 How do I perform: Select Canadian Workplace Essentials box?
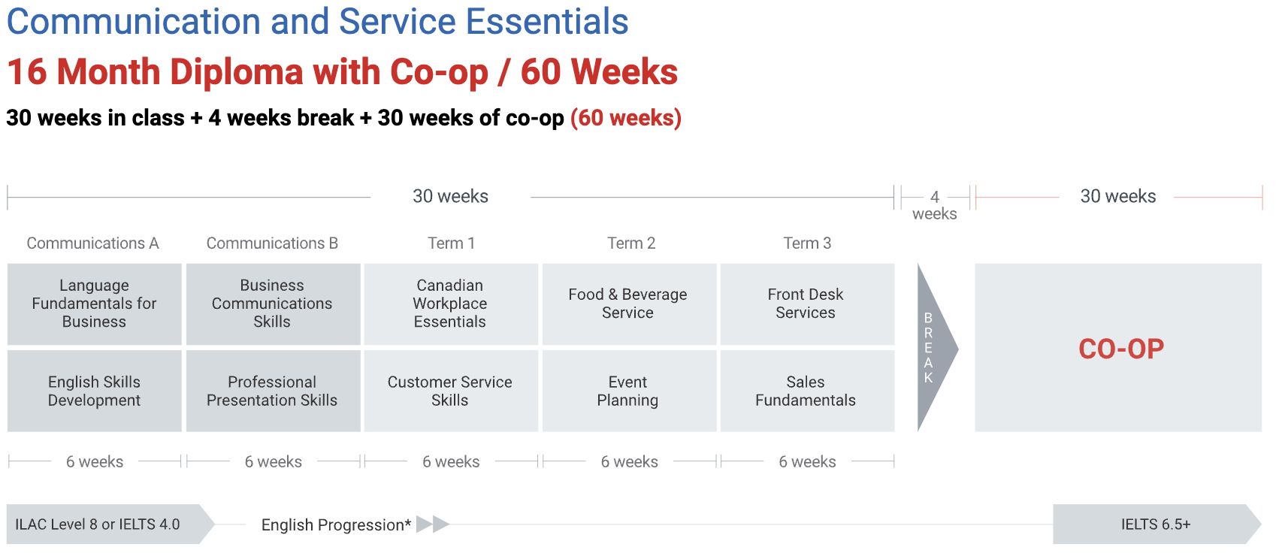[x=451, y=304]
